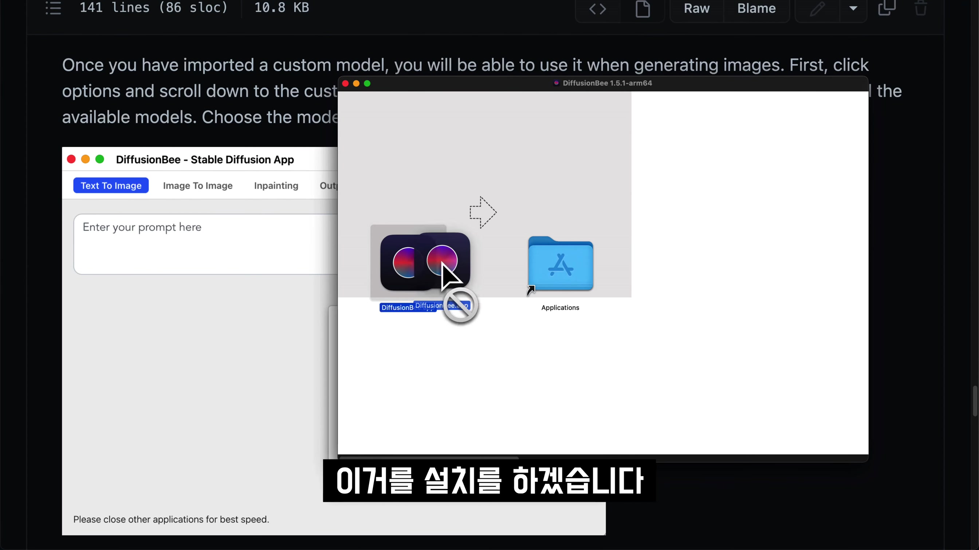Switch to Image To Image tab

(x=198, y=186)
